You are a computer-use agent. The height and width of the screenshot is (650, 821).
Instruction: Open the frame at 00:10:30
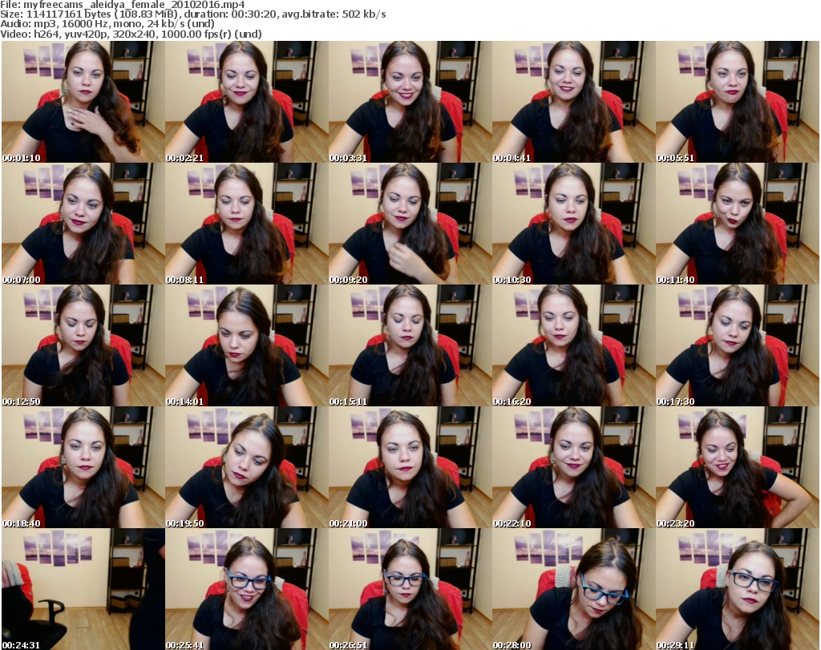573,224
